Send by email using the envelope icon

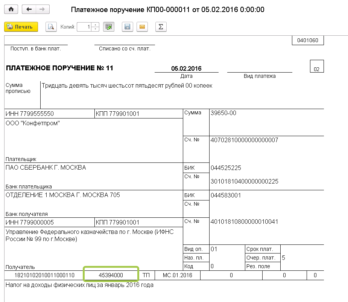[x=142, y=27]
